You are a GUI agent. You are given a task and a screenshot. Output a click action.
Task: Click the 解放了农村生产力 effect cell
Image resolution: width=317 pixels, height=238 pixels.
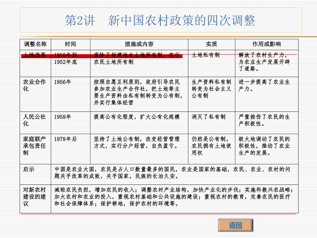(x=267, y=63)
